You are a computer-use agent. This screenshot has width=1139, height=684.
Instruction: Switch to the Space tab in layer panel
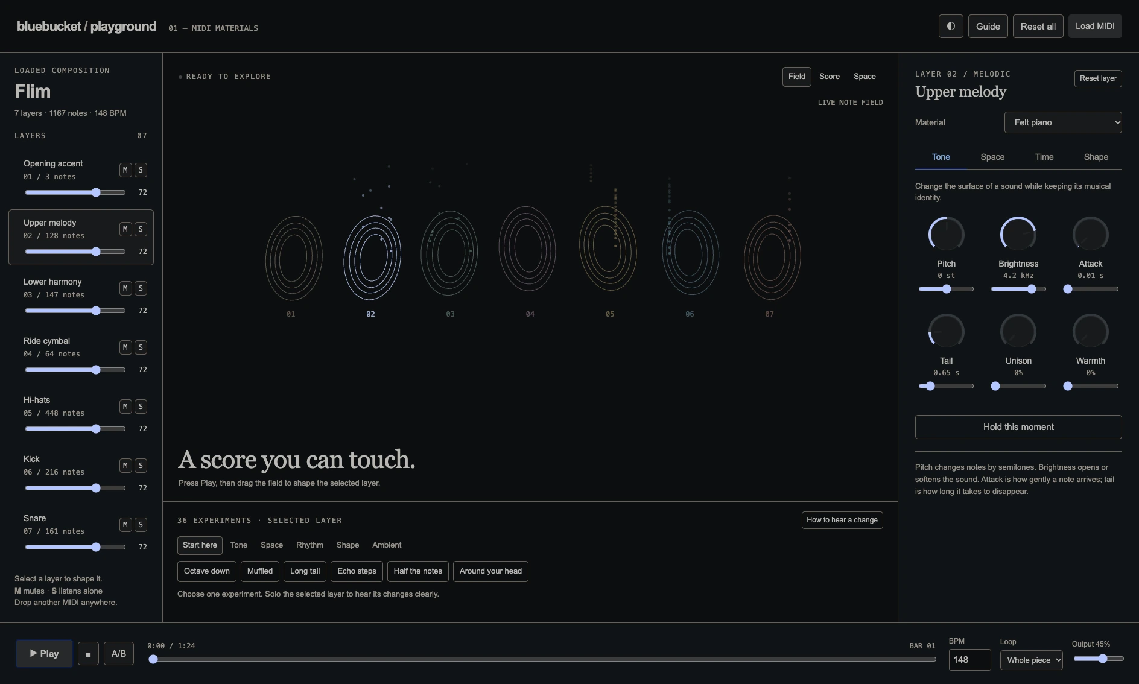pyautogui.click(x=992, y=157)
